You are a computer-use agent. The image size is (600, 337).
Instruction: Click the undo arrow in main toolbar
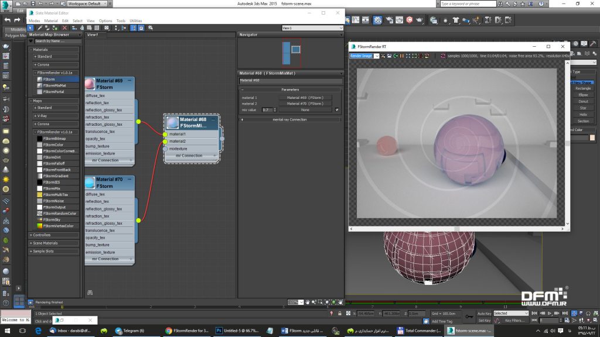coord(7,20)
